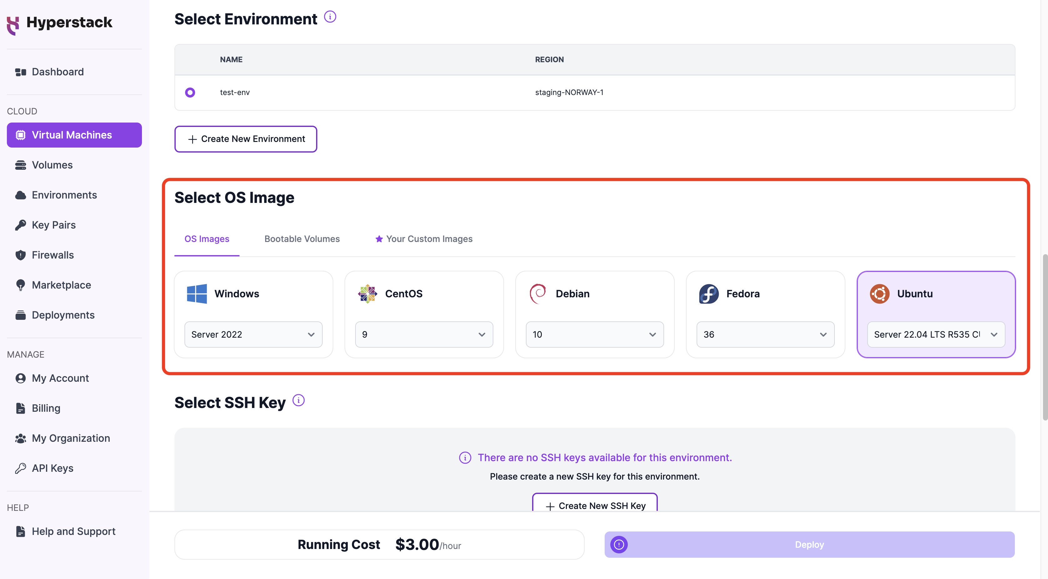Select the Debian OS card title
The width and height of the screenshot is (1048, 579).
pos(572,294)
